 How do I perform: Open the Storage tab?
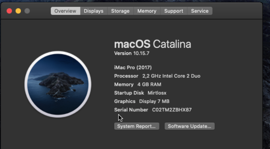coord(120,11)
